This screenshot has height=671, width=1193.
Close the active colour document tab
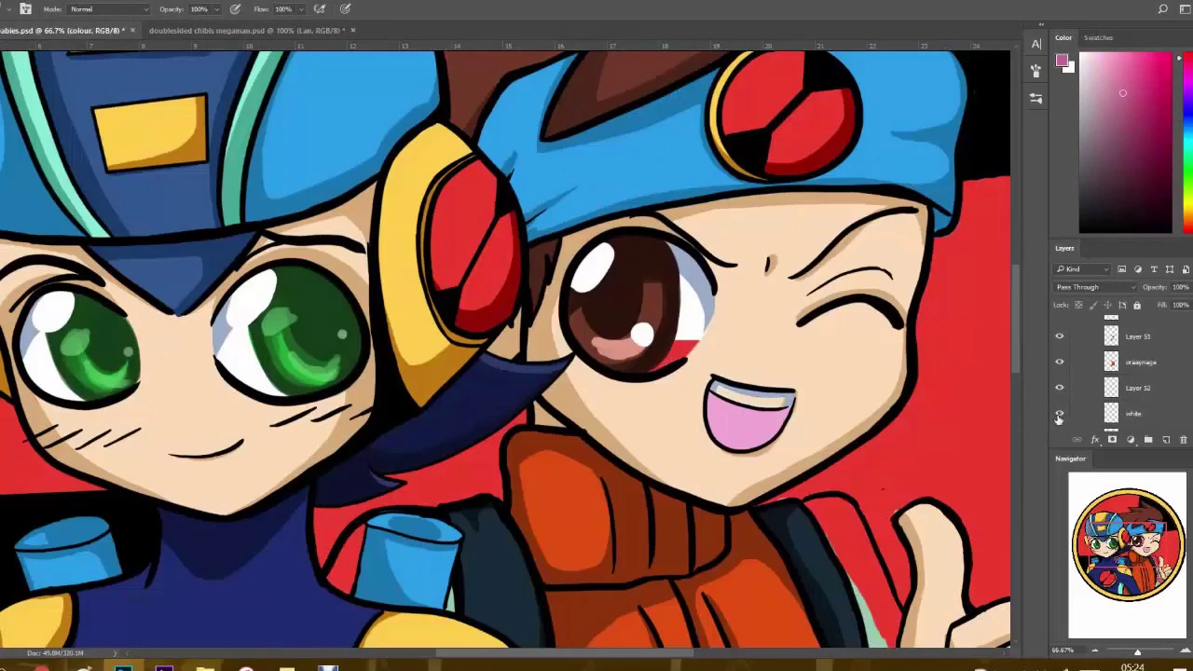click(x=132, y=31)
